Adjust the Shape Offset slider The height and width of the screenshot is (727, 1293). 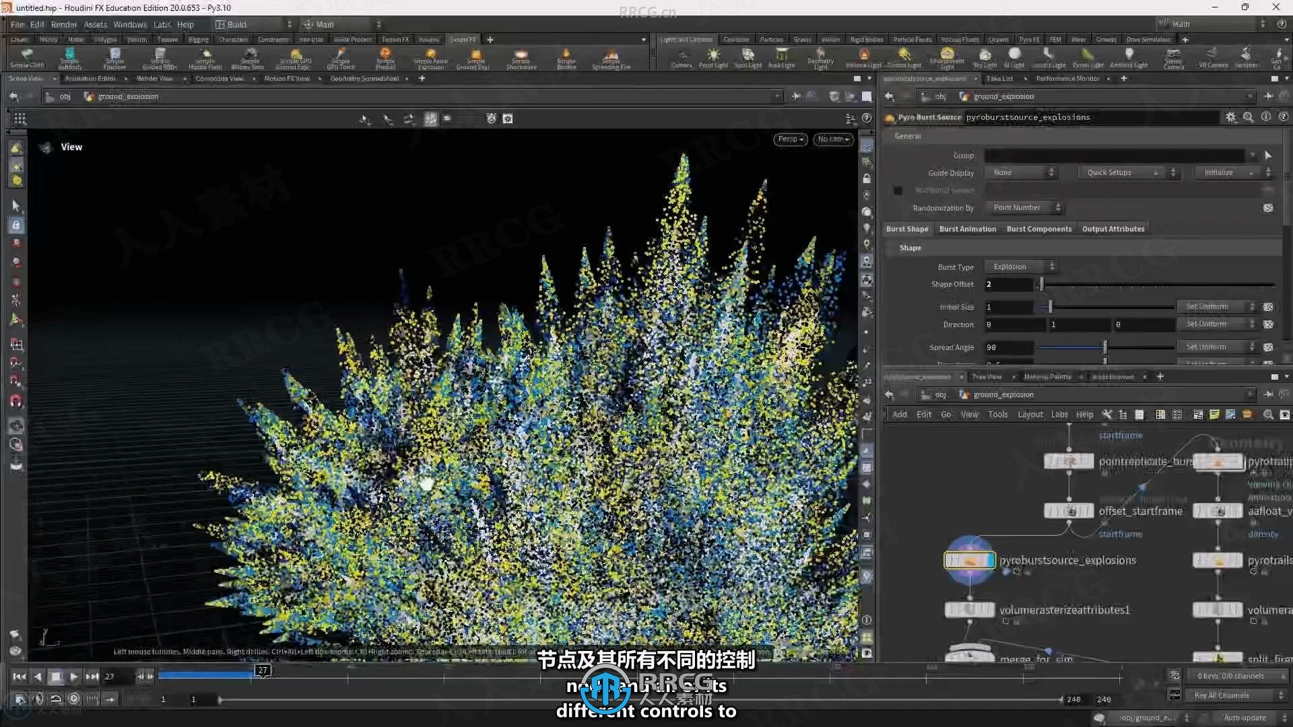click(x=1157, y=285)
